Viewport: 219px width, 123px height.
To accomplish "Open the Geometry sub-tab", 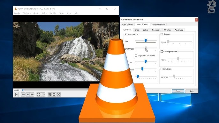I will 156,30.
